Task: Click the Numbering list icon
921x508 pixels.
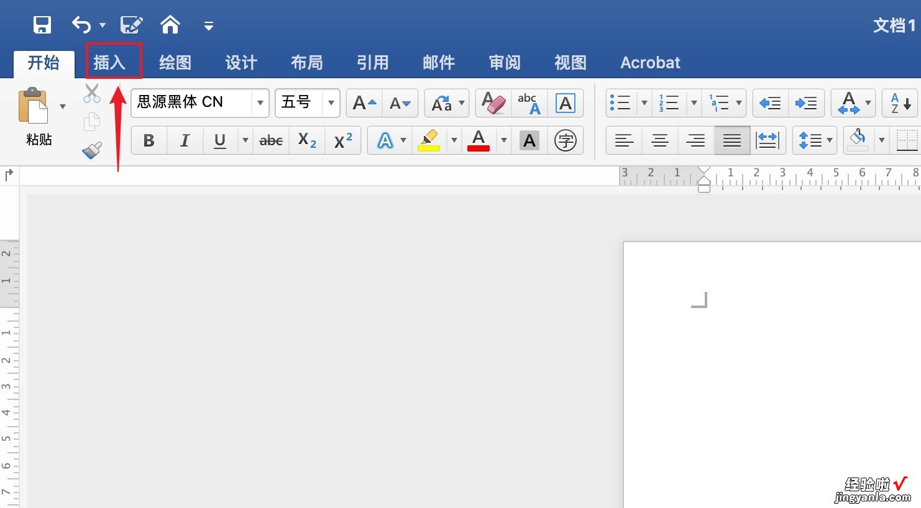Action: click(x=669, y=103)
